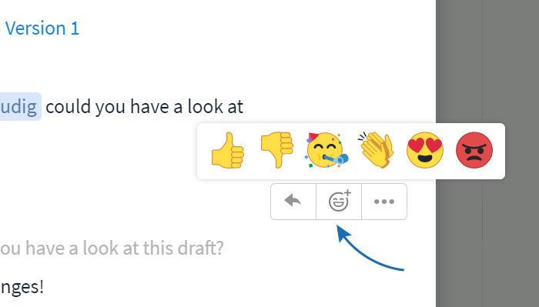Click the text 'could you have a look at'
Screen dimensions: 539x307
click(x=145, y=106)
